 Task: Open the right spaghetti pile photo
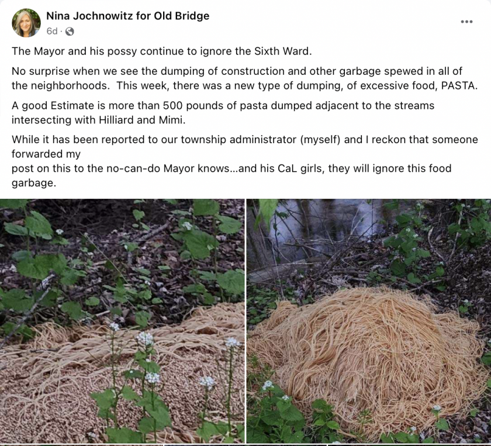[x=369, y=321]
